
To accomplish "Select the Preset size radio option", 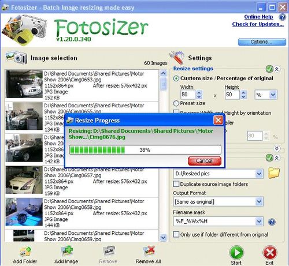I will point(176,103).
